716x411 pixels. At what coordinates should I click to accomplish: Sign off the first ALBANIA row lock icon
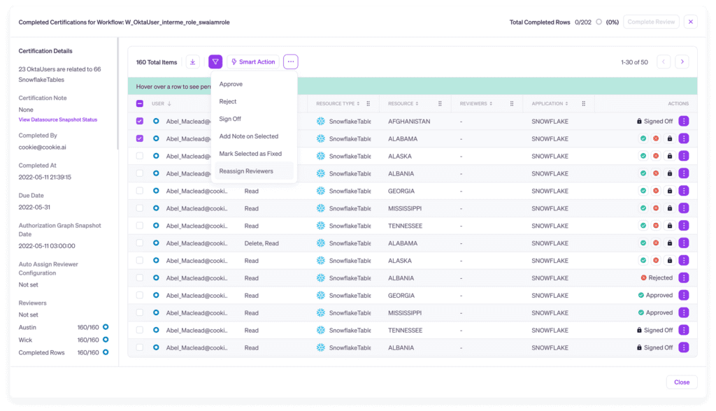[669, 173]
